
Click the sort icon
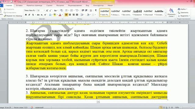(91, 10)
